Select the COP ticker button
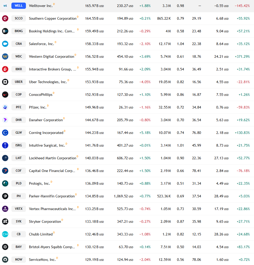254x265 pixels. point(19,95)
